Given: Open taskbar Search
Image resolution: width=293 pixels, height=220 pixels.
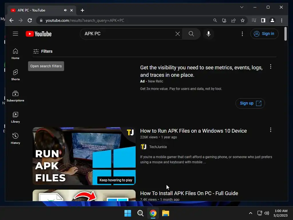Looking at the screenshot, I should click(x=140, y=213).
